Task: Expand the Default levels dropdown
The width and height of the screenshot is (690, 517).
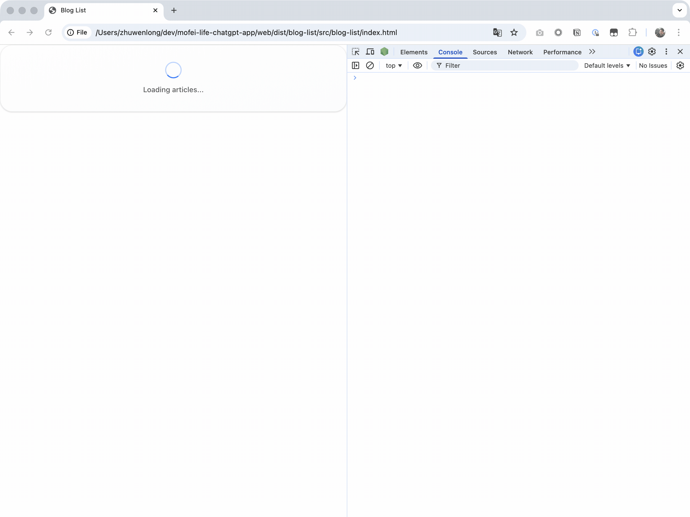Action: (x=607, y=66)
